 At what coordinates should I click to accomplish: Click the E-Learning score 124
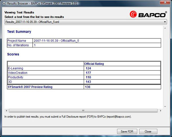point(88,68)
